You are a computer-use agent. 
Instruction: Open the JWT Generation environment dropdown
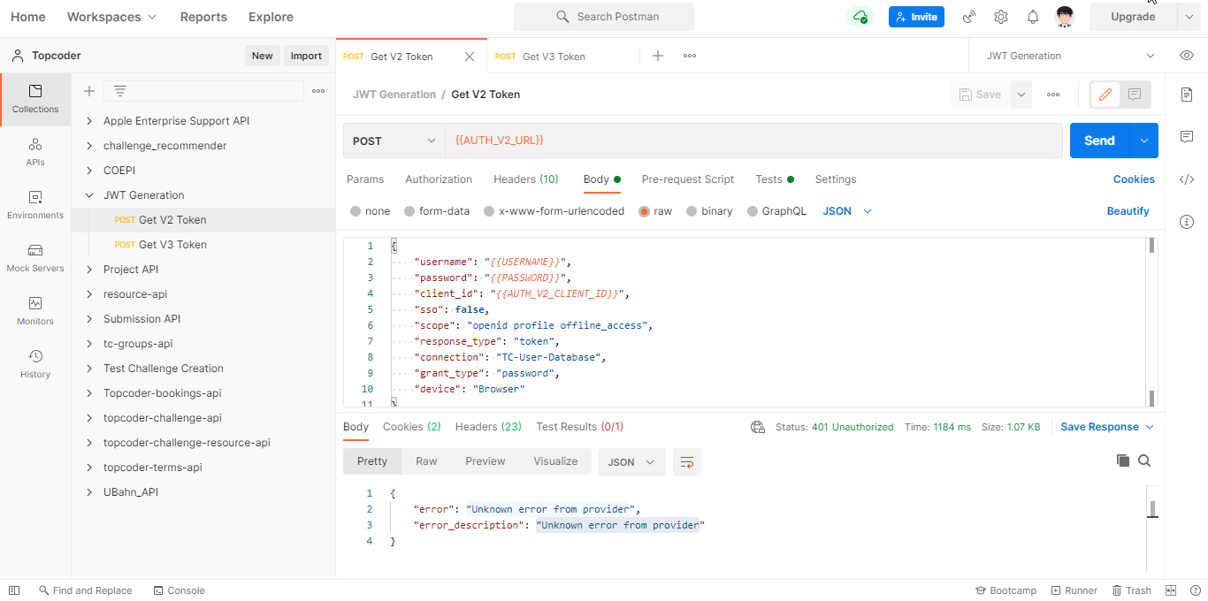click(x=1070, y=56)
